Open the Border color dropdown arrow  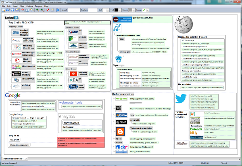[134, 10]
